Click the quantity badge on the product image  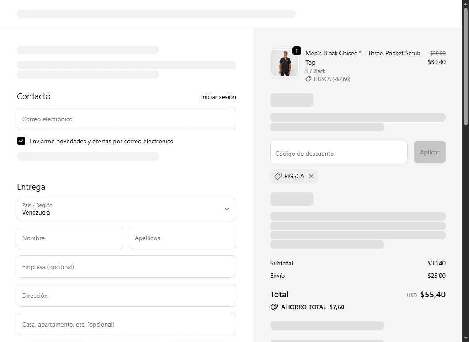(x=296, y=51)
